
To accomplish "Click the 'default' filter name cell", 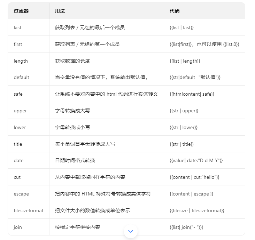I will 21,77.
